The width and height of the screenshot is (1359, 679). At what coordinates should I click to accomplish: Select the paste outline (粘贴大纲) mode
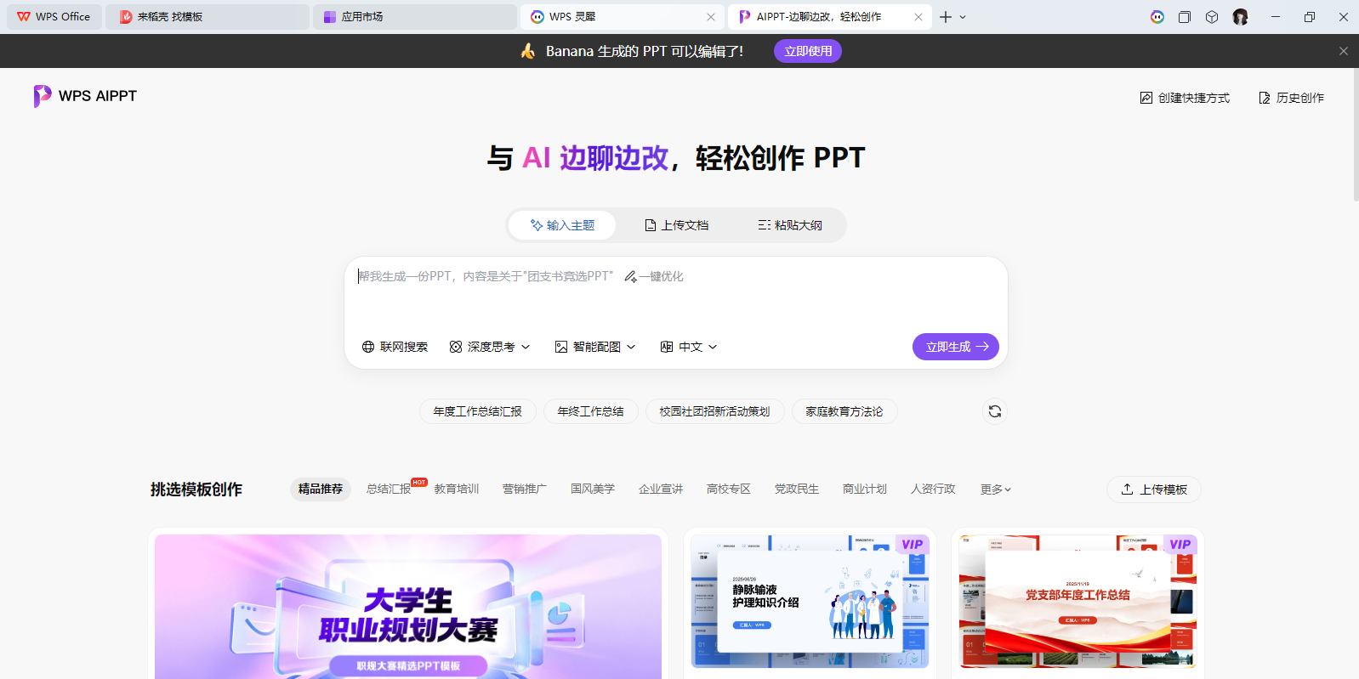click(790, 225)
